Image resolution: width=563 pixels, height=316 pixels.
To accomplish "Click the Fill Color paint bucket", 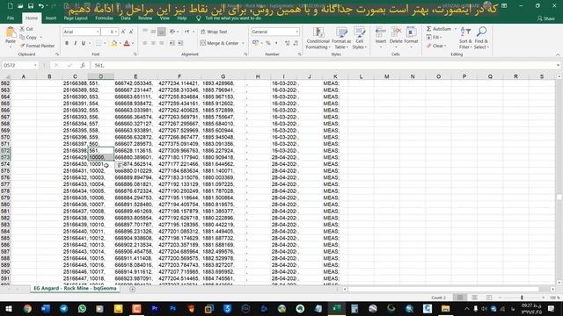I will 114,43.
